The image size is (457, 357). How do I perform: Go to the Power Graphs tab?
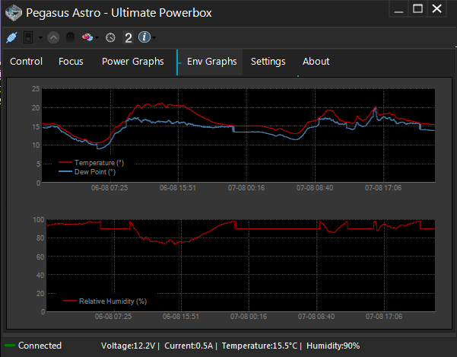point(133,62)
